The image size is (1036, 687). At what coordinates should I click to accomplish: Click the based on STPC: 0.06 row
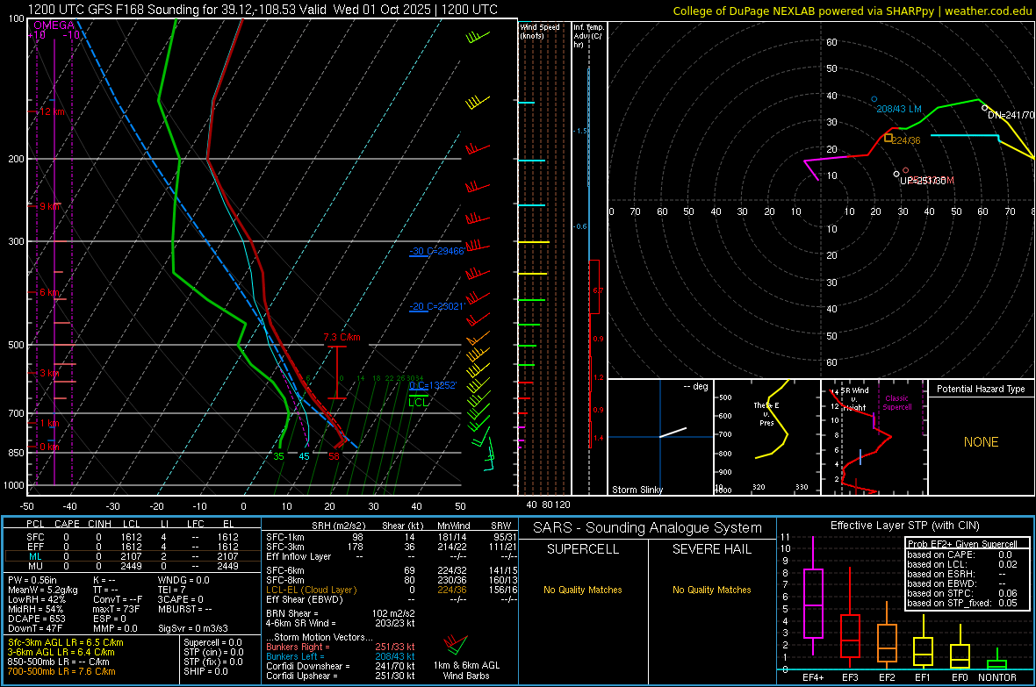[962, 593]
